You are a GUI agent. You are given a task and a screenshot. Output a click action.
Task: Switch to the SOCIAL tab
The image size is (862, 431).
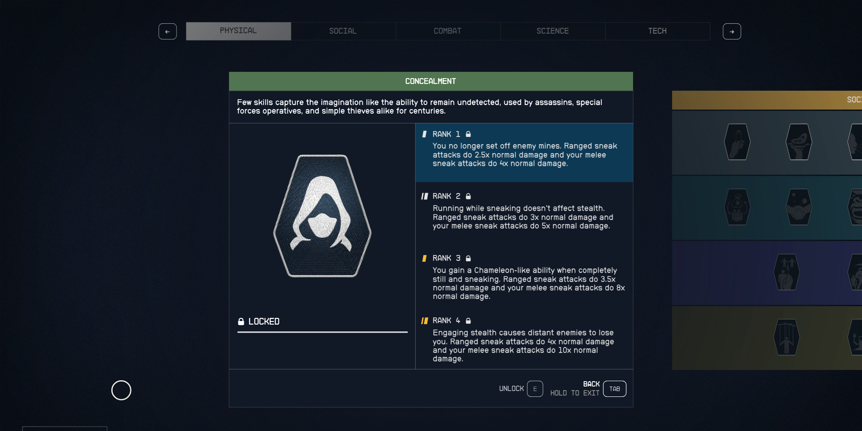click(x=343, y=31)
